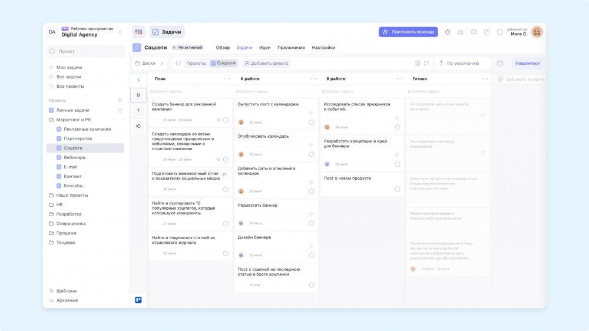
Task: Open the services grid icon
Action: point(138,32)
